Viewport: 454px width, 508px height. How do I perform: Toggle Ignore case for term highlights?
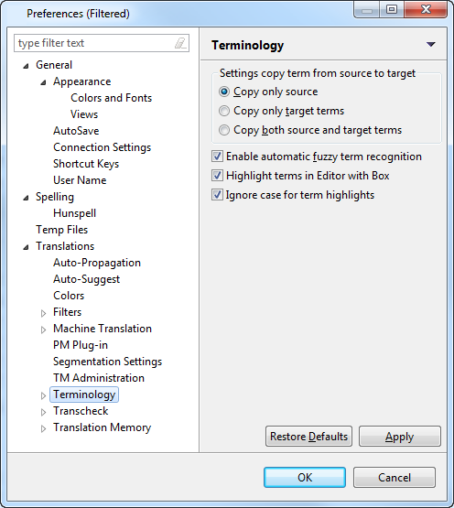[217, 195]
